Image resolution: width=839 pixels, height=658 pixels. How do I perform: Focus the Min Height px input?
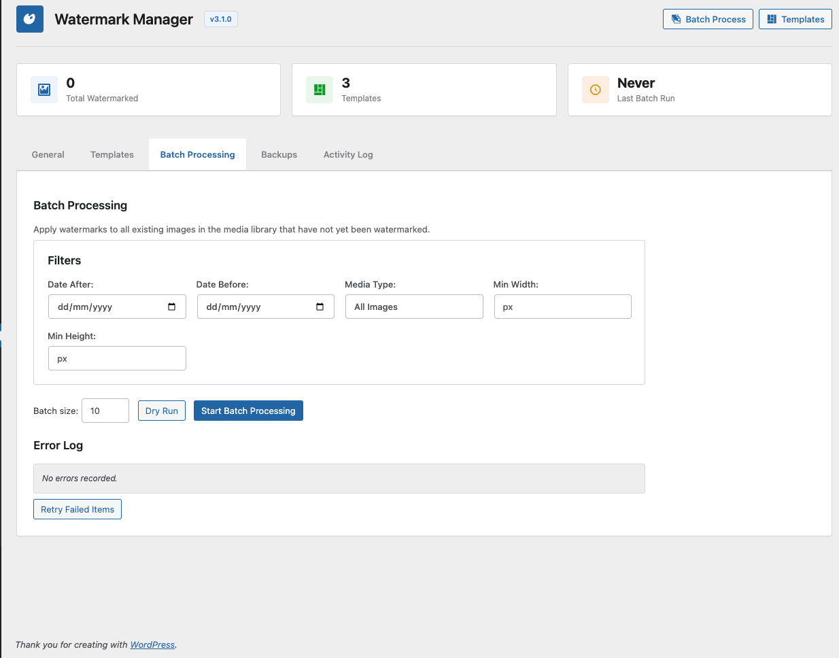[x=116, y=358]
